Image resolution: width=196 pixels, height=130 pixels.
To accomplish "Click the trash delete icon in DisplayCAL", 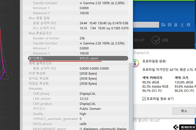I will point(176,25).
